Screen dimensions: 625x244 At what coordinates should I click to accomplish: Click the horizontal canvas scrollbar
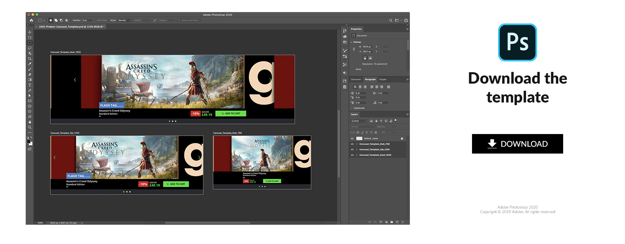[207, 223]
